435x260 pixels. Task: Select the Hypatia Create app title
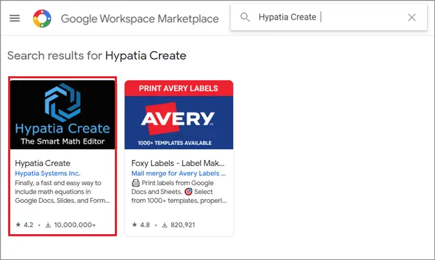pyautogui.click(x=43, y=163)
